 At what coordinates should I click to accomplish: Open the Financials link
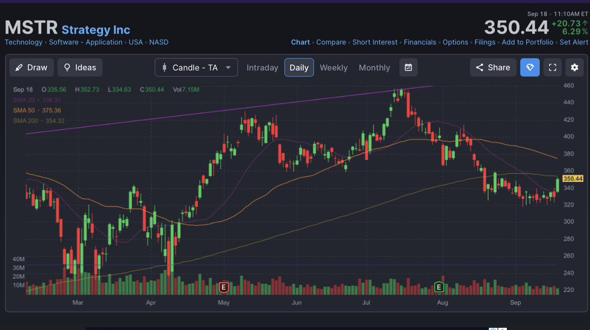420,42
